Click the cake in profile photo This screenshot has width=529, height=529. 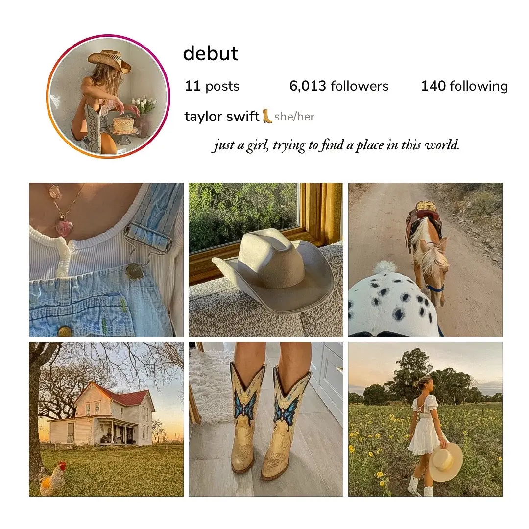click(123, 125)
